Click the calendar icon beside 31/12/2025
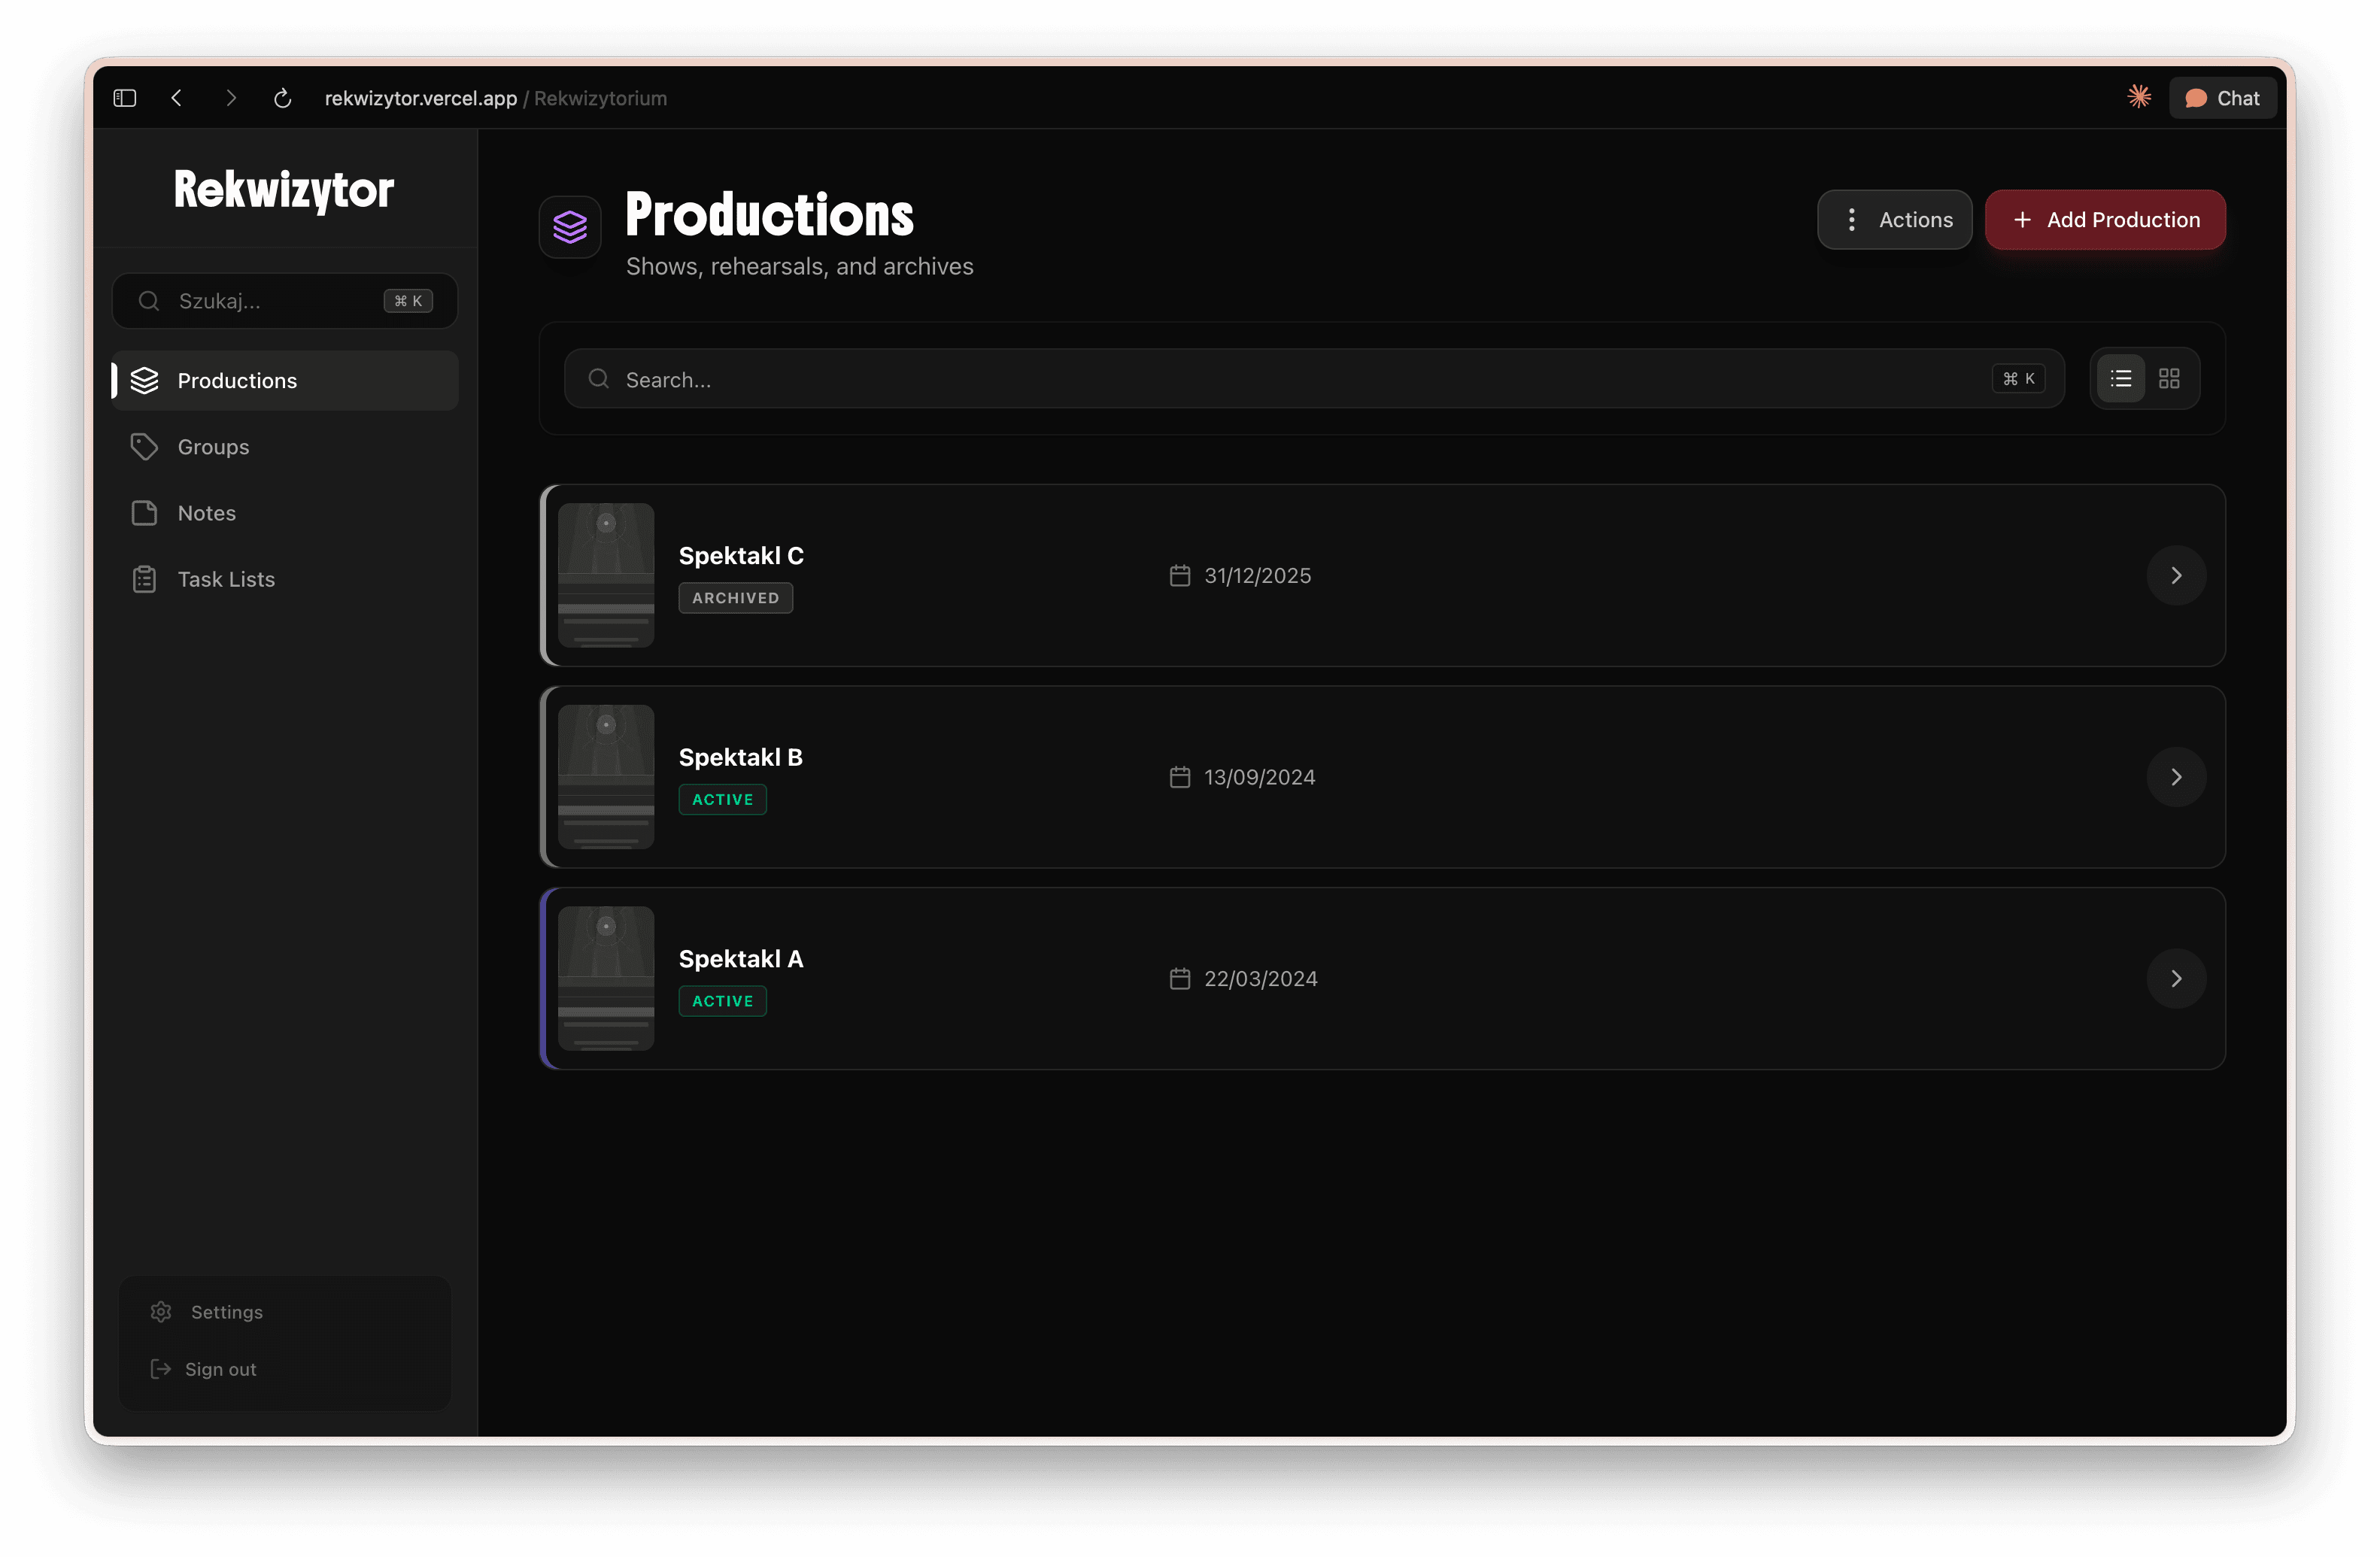Image resolution: width=2380 pixels, height=1557 pixels. pos(1180,576)
